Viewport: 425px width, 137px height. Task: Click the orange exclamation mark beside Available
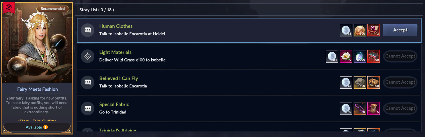46,127
